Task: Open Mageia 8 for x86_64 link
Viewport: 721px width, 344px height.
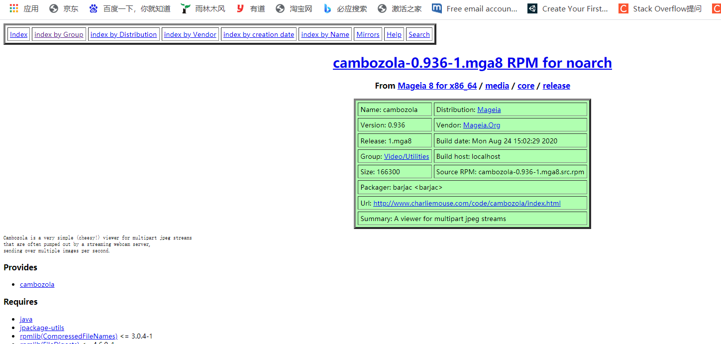Action: click(437, 86)
